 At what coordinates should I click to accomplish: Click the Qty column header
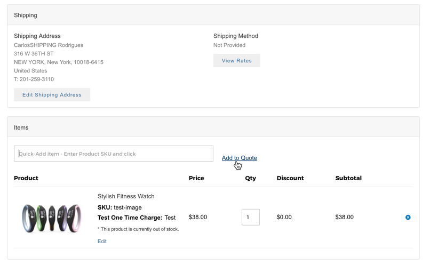point(250,178)
